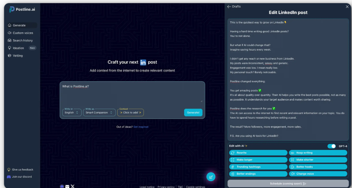Click the "Edit with AI" label
352x188 pixels.
[237, 146]
